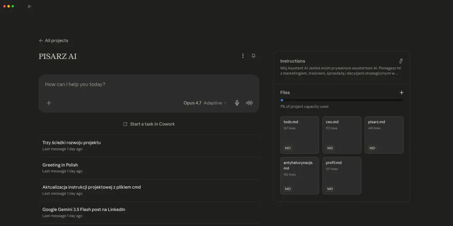Screen dimensions: 453x226
Task: Go back to All projects
Action: 53,41
